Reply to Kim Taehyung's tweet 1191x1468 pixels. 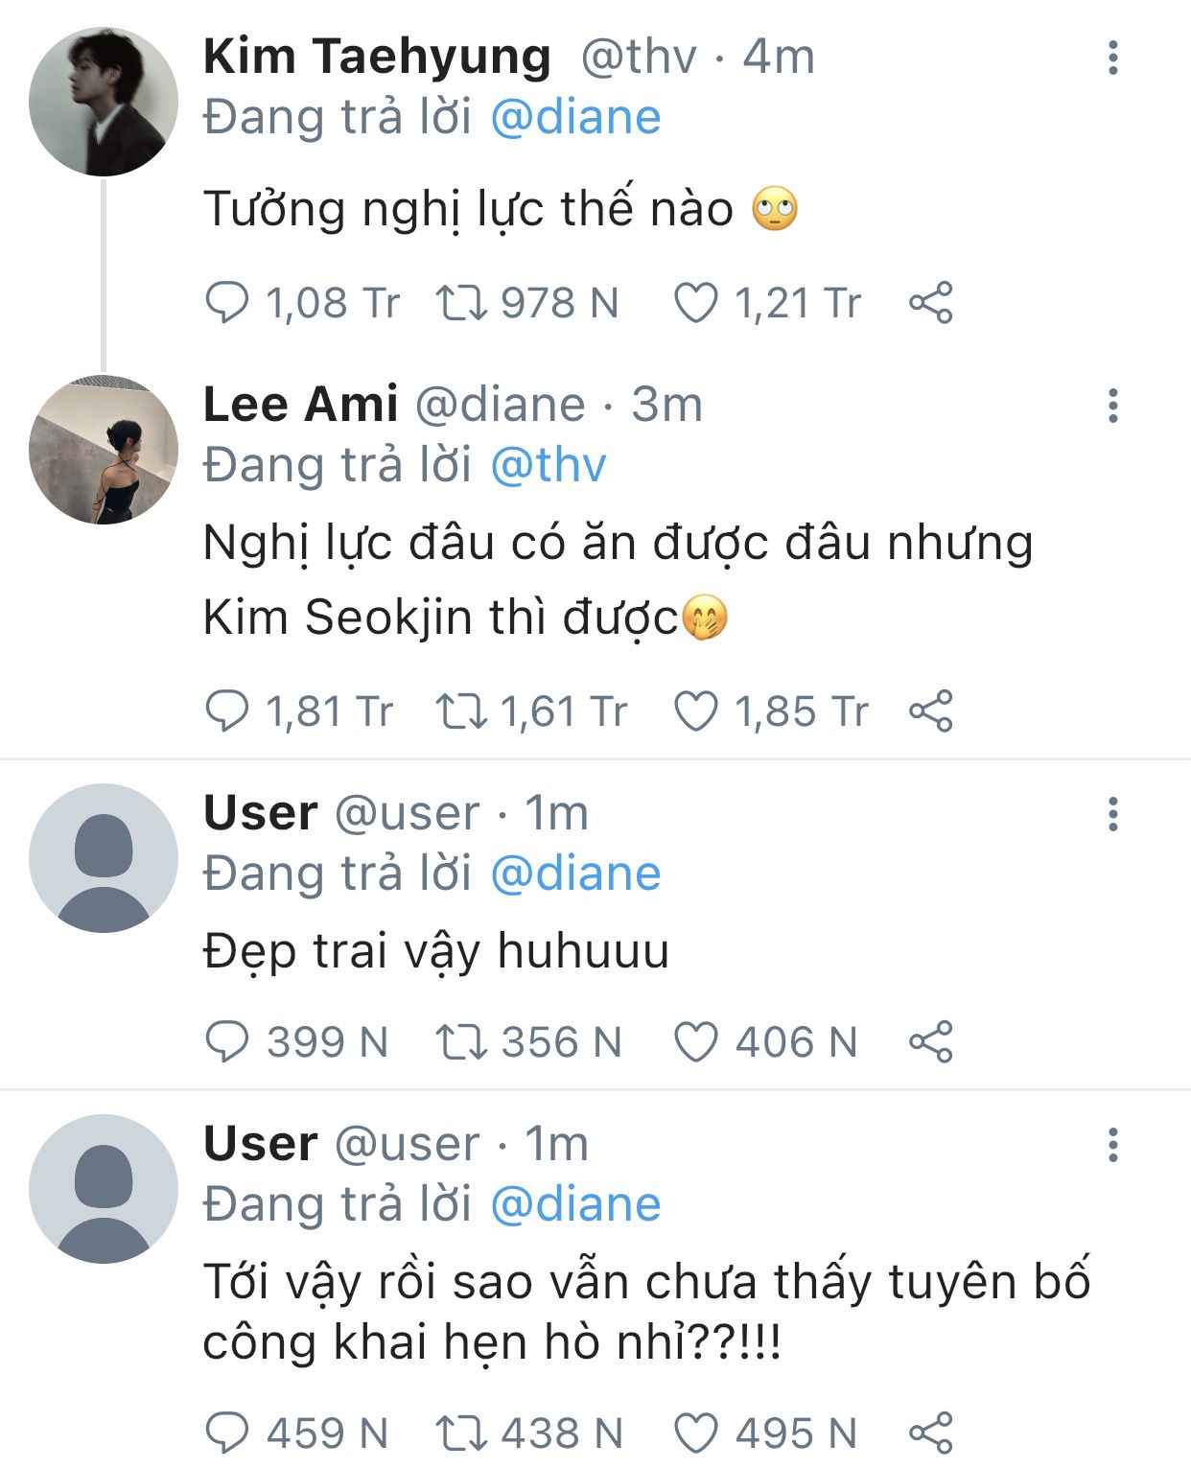(227, 303)
